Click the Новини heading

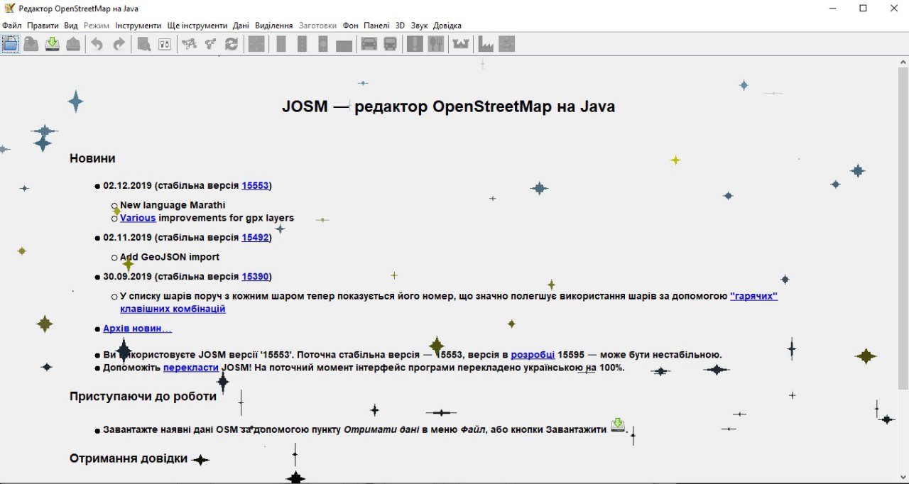pyautogui.click(x=92, y=158)
